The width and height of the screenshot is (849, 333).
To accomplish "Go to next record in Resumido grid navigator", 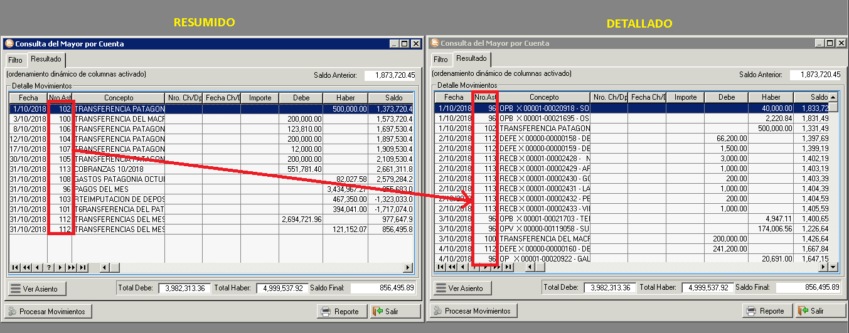I will click(60, 268).
